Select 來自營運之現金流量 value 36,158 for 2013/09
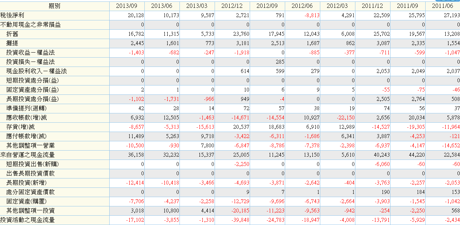 [x=136, y=155]
